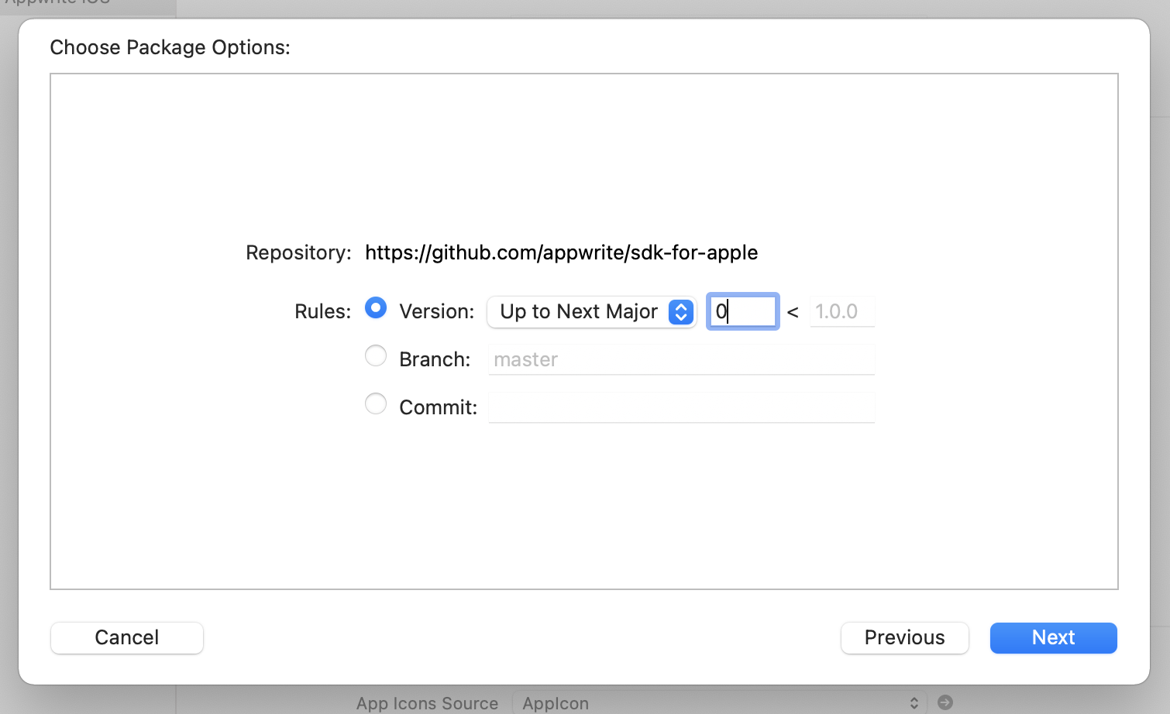Cancel the package options dialog

127,638
